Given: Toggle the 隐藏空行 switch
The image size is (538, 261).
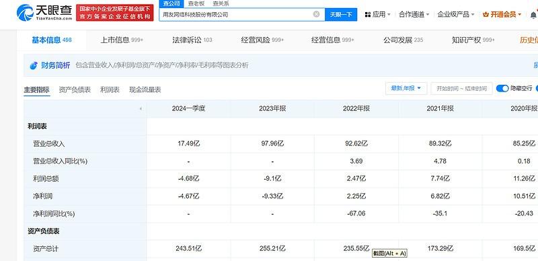Looking at the screenshot, I should (502, 88).
